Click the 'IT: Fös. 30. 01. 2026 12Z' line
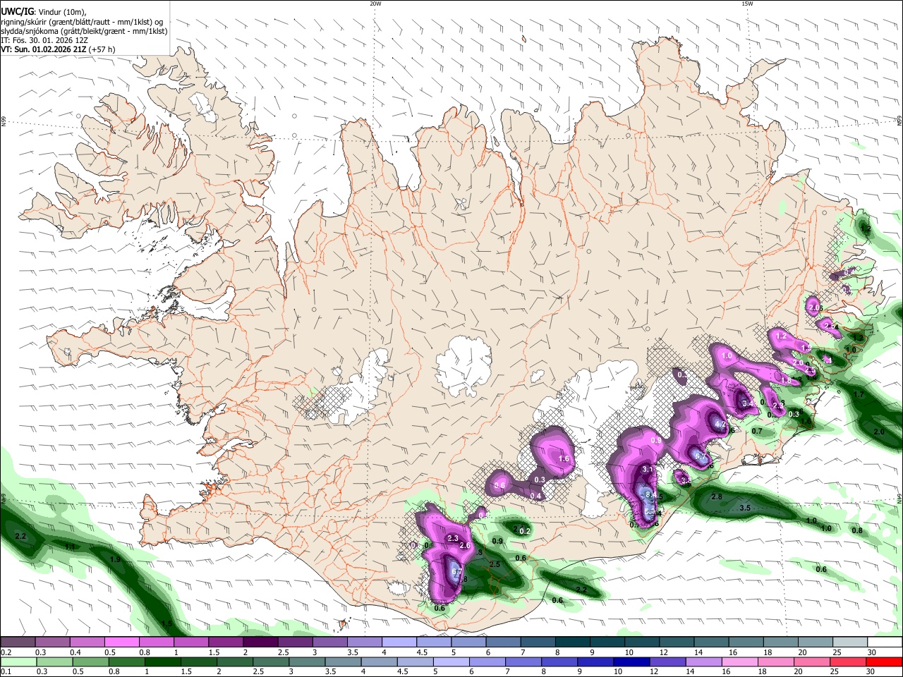The height and width of the screenshot is (677, 903). [44, 40]
